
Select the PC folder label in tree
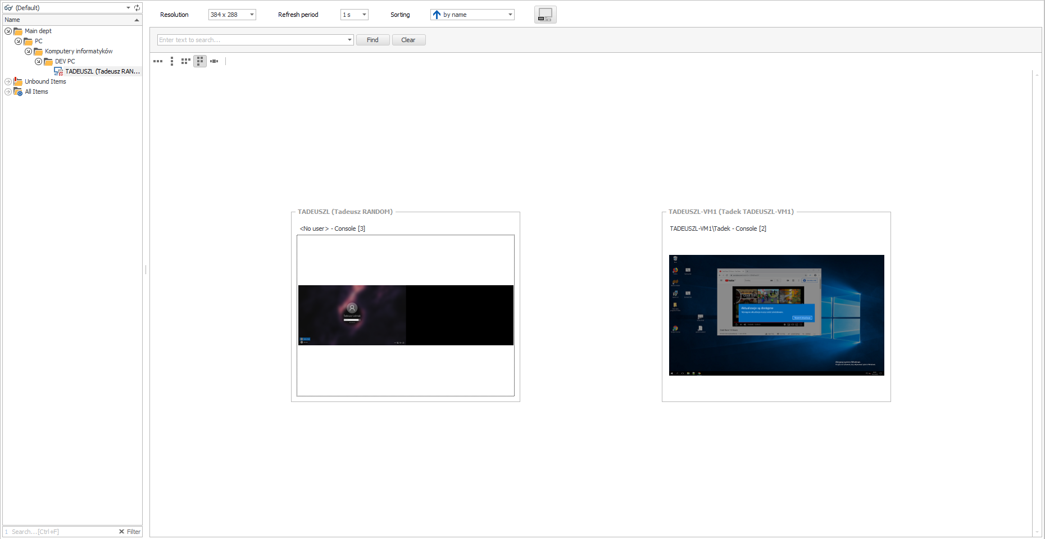pos(39,41)
